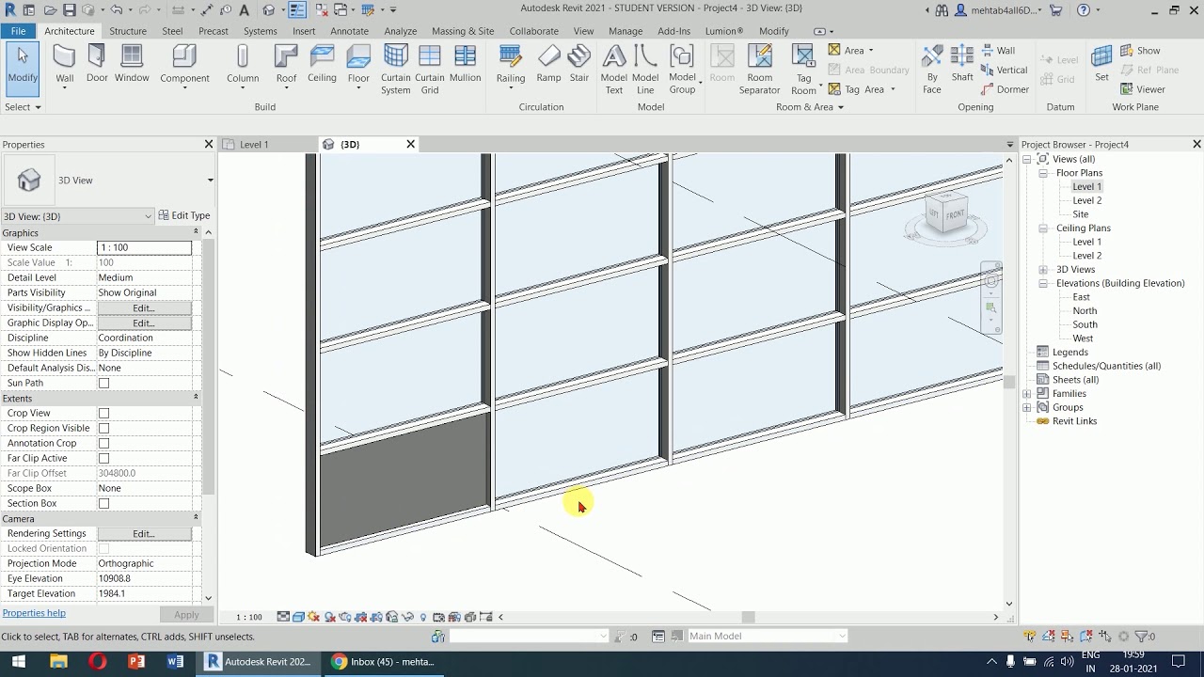Viewport: 1204px width, 677px height.
Task: Open the Select panel dropdown
Action: [x=23, y=107]
